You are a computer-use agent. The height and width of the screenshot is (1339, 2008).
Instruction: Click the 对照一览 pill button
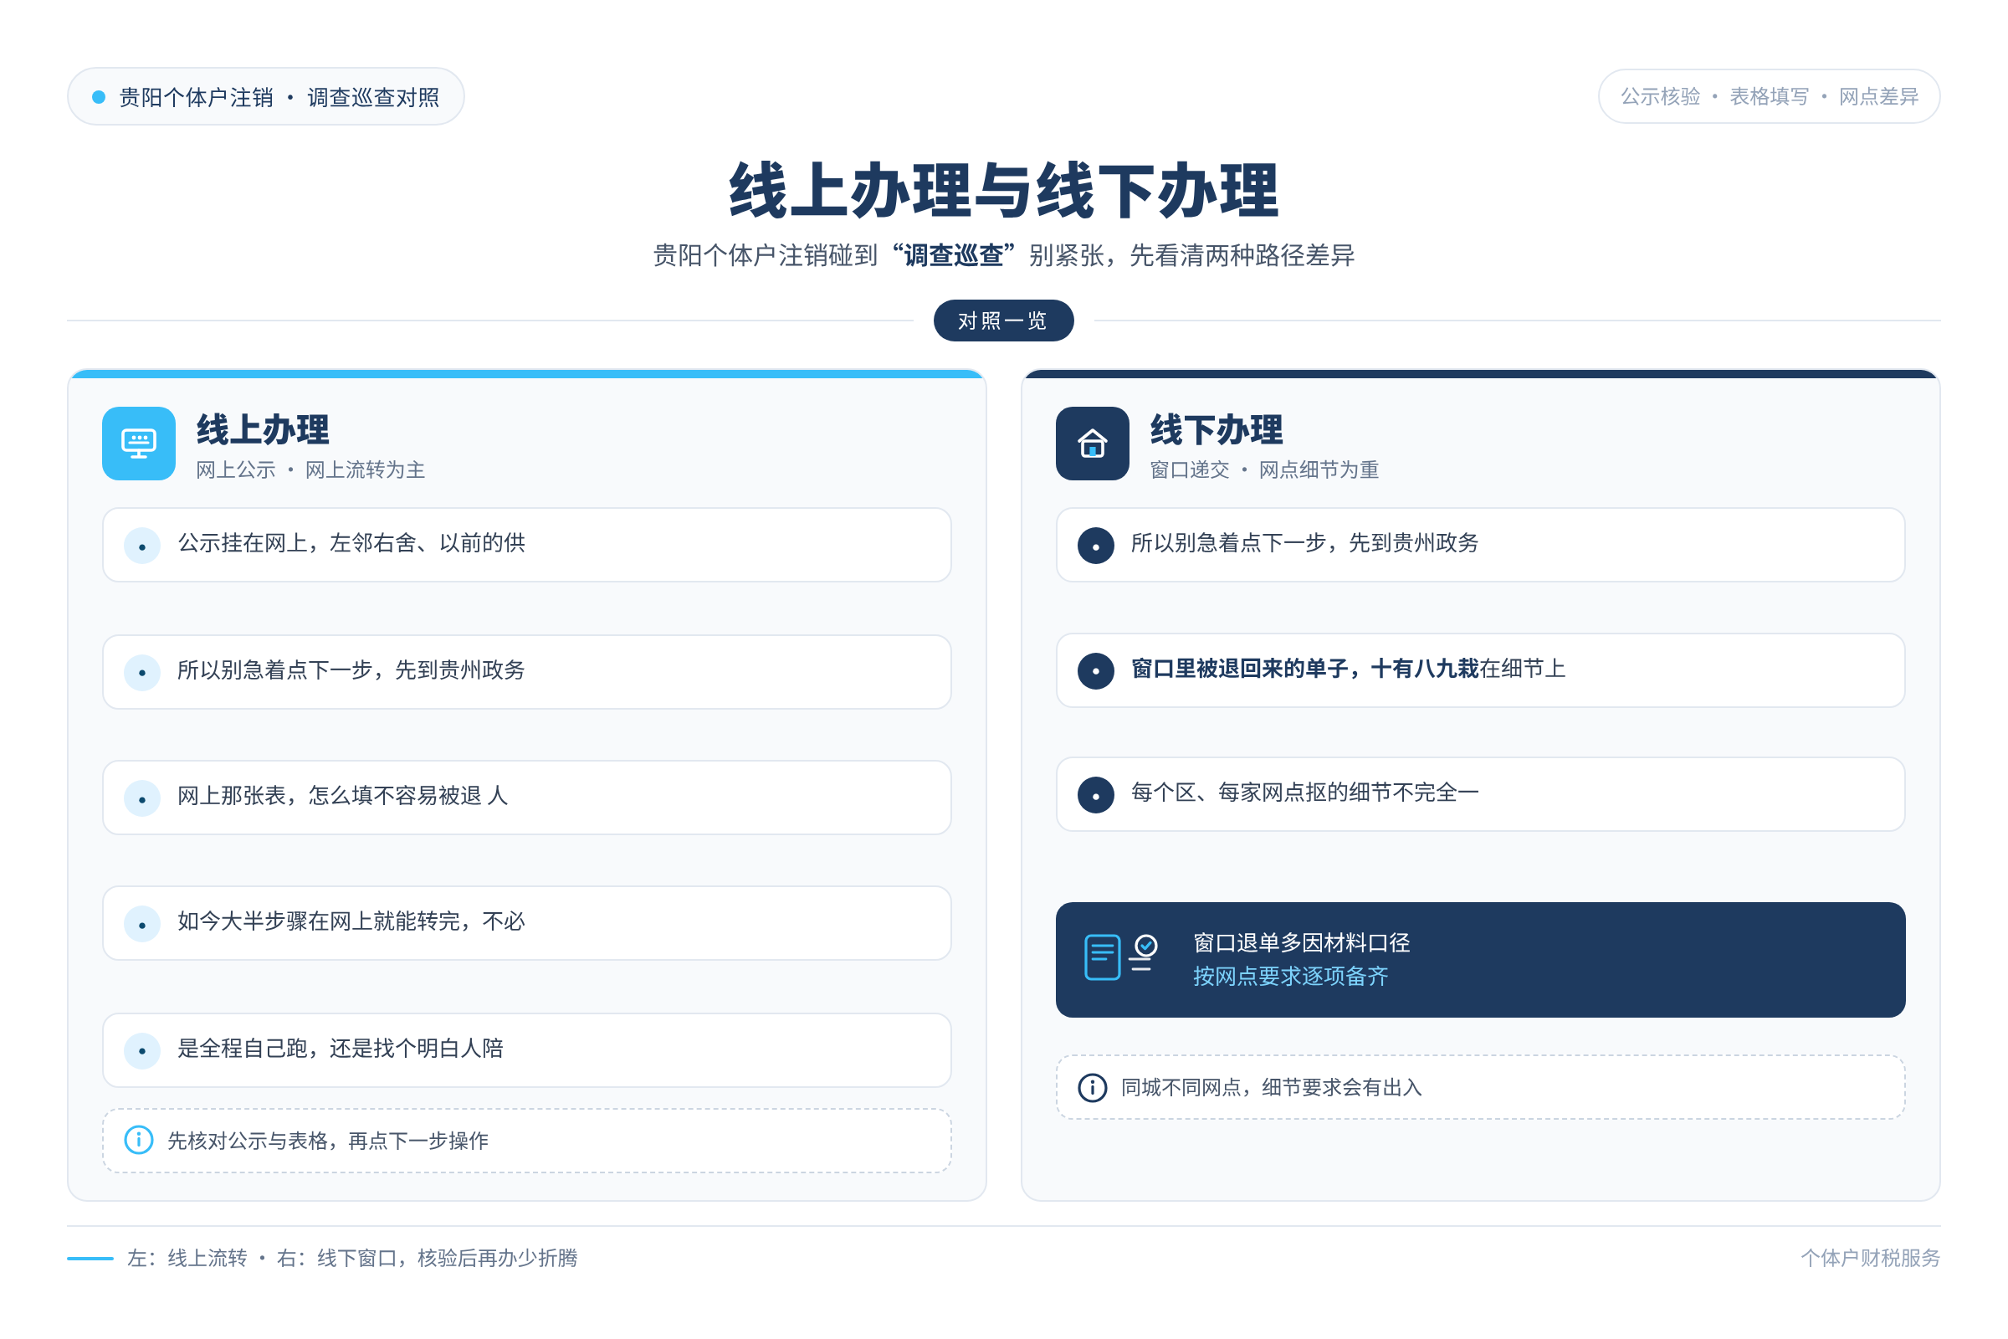tap(1004, 321)
